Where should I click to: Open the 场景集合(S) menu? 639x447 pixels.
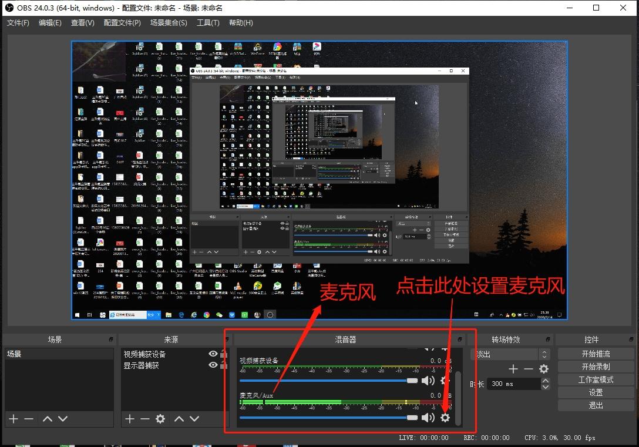169,23
